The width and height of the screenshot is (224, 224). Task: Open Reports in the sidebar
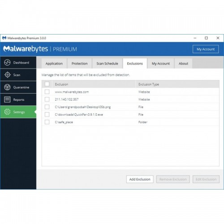tap(18, 99)
